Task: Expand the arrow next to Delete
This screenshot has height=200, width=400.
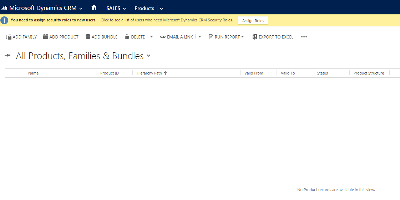Action: point(151,37)
